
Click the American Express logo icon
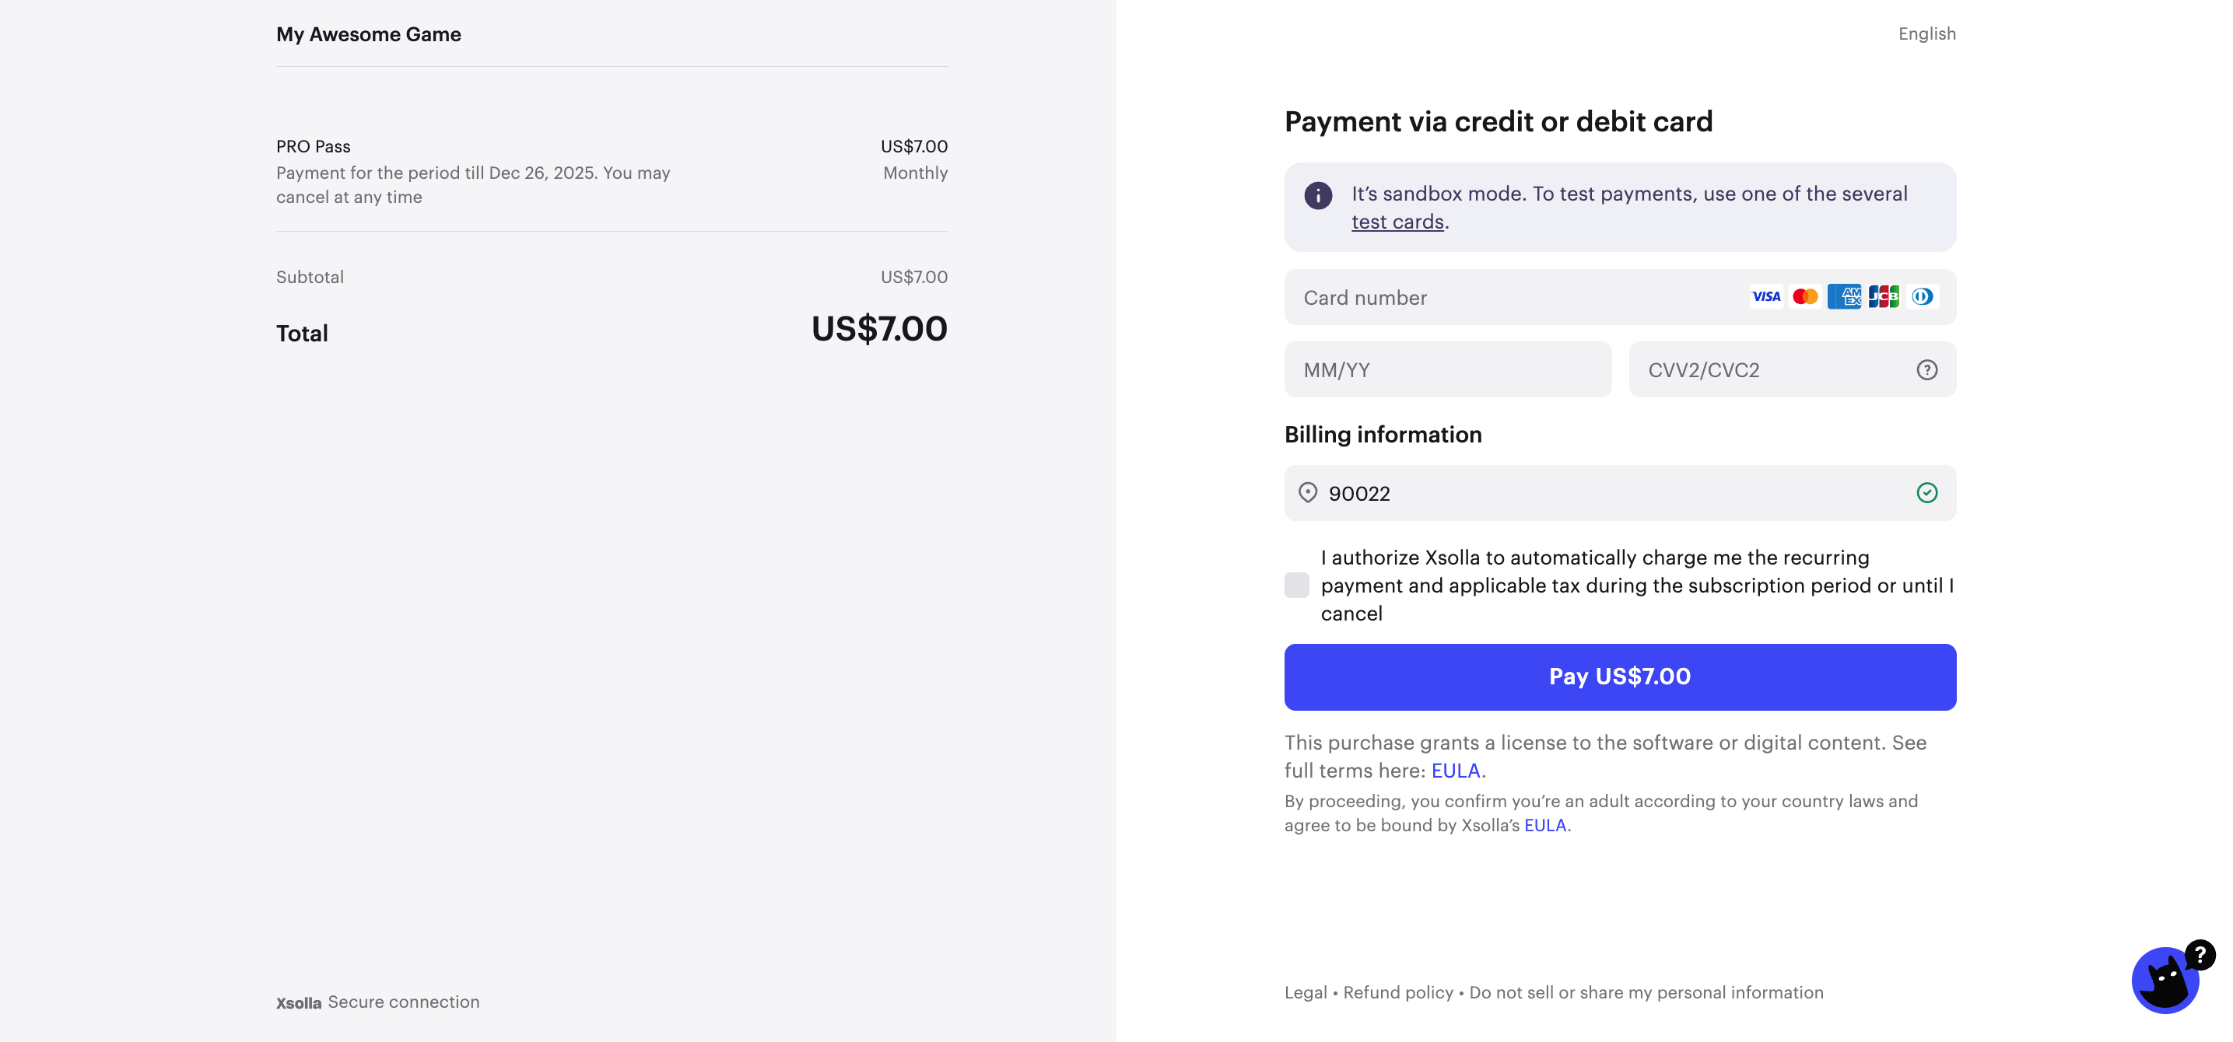1844,297
